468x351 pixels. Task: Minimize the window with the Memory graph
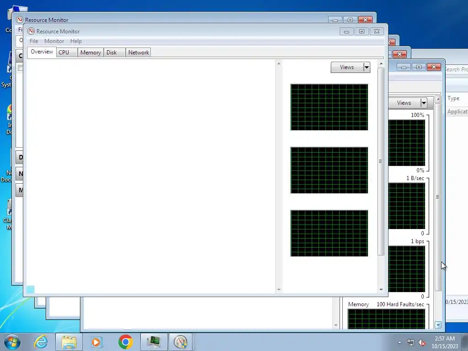pos(404,67)
